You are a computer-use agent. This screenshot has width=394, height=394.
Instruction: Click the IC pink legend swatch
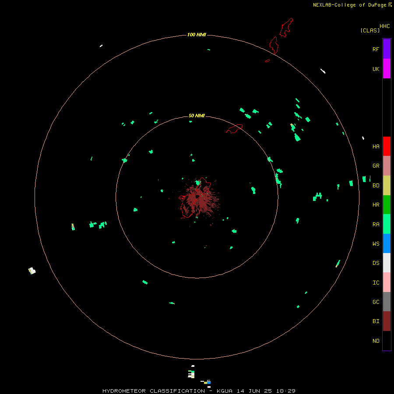click(x=387, y=282)
